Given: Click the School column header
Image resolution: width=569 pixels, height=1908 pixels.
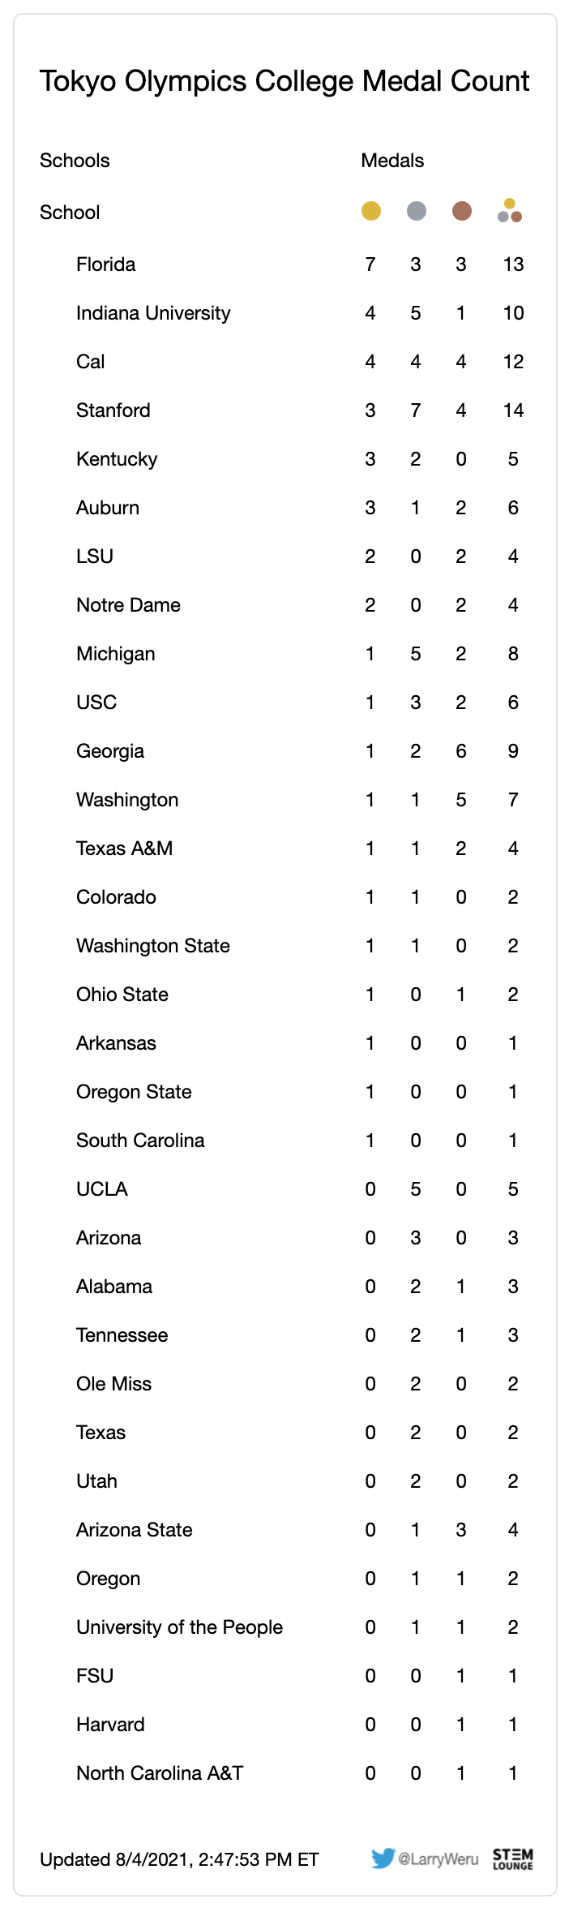Looking at the screenshot, I should [x=70, y=213].
